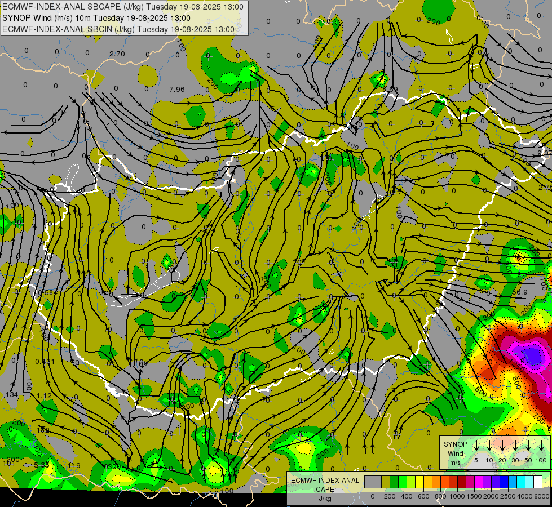Pick the deep blue swatch left of 2500 tick
Image resolution: width=552 pixels, height=507 pixels.
pos(505,482)
